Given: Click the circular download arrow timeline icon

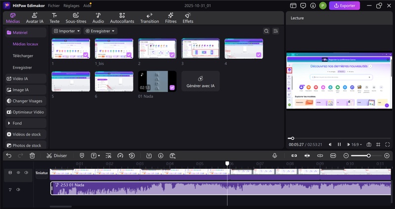Looking at the screenshot, I should click(x=161, y=156).
